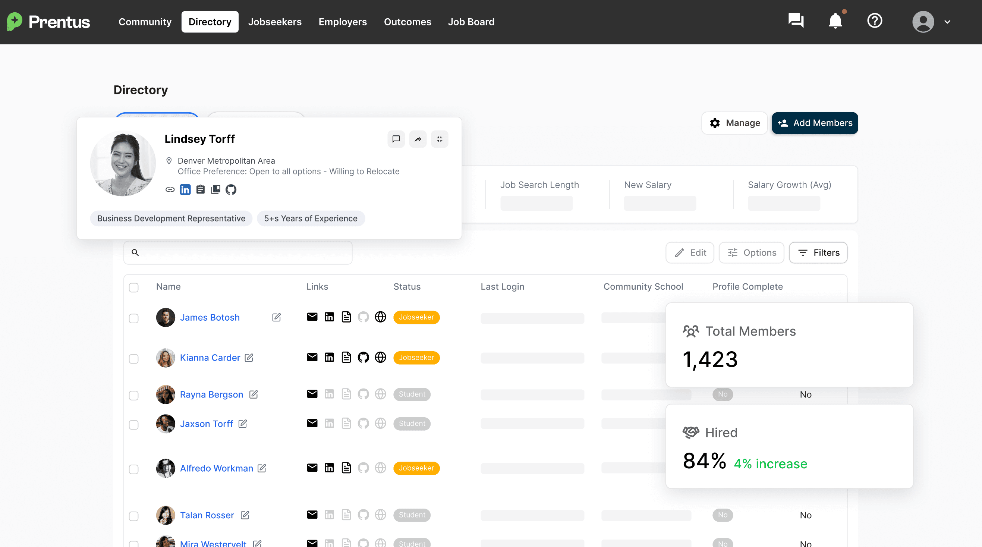
Task: Go to the Jobseekers tab
Action: (274, 22)
